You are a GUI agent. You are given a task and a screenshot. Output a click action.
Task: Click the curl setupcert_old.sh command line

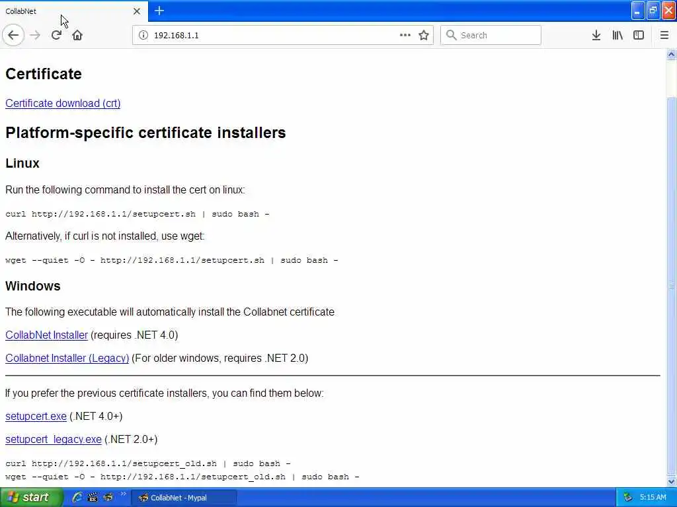(x=147, y=463)
